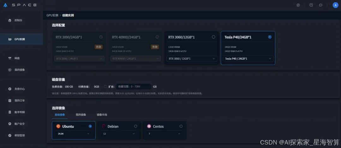Image resolution: width=341 pixels, height=148 pixels.
Task: Switch to the 基础镜像 tab
Action: tap(60, 115)
